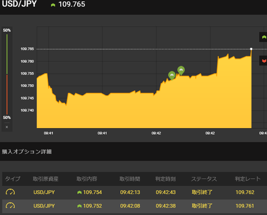Click the 購入オプション詳細 section header

point(27,152)
